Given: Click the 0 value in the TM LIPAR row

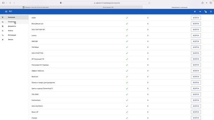Looking at the screenshot, I should 148,94.
